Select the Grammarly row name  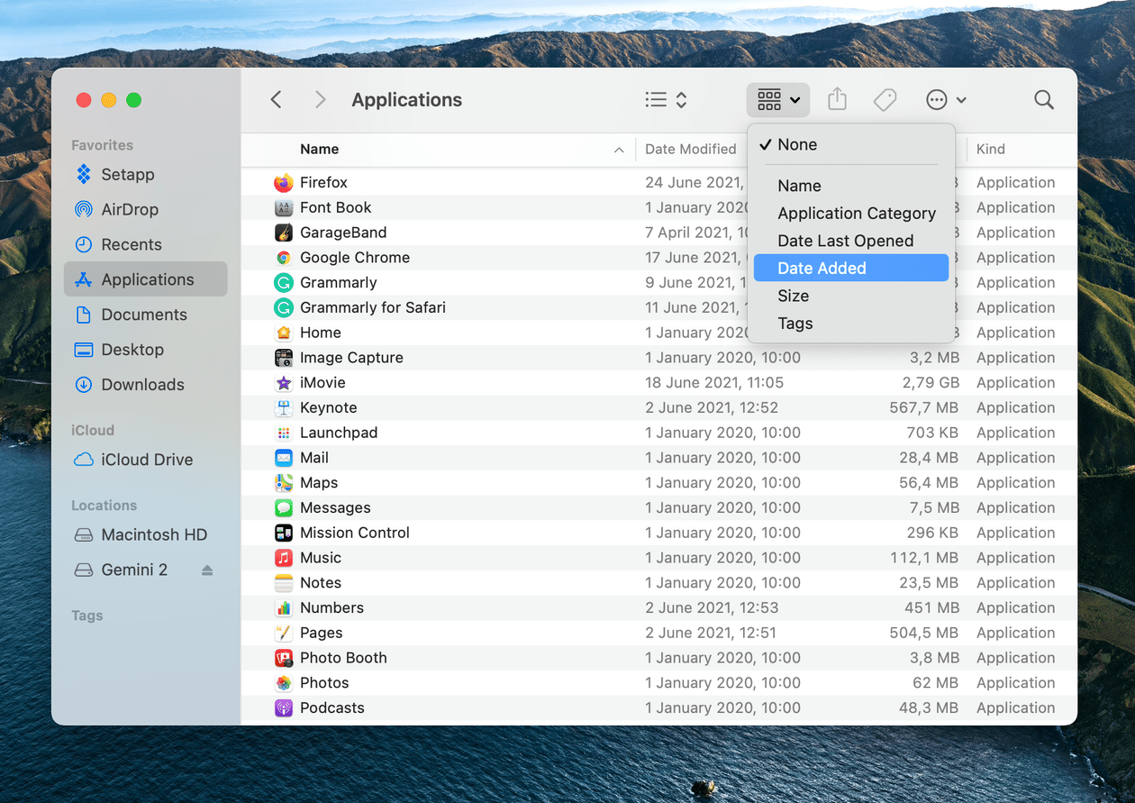(338, 282)
